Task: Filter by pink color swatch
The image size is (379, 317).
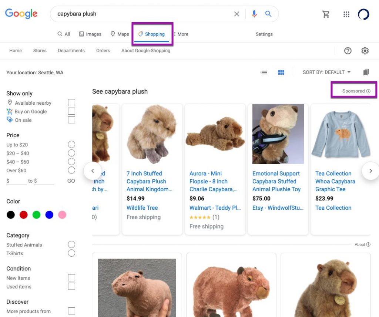Action: (x=62, y=215)
